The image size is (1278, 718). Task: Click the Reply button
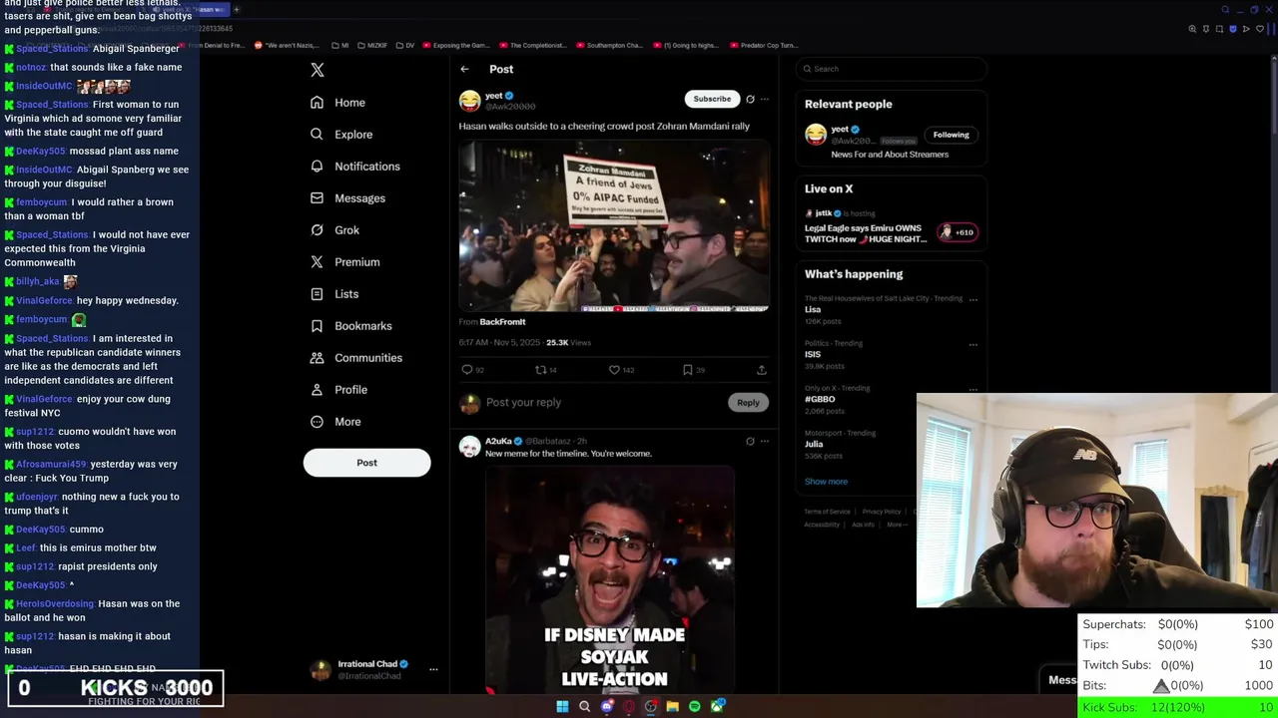748,402
